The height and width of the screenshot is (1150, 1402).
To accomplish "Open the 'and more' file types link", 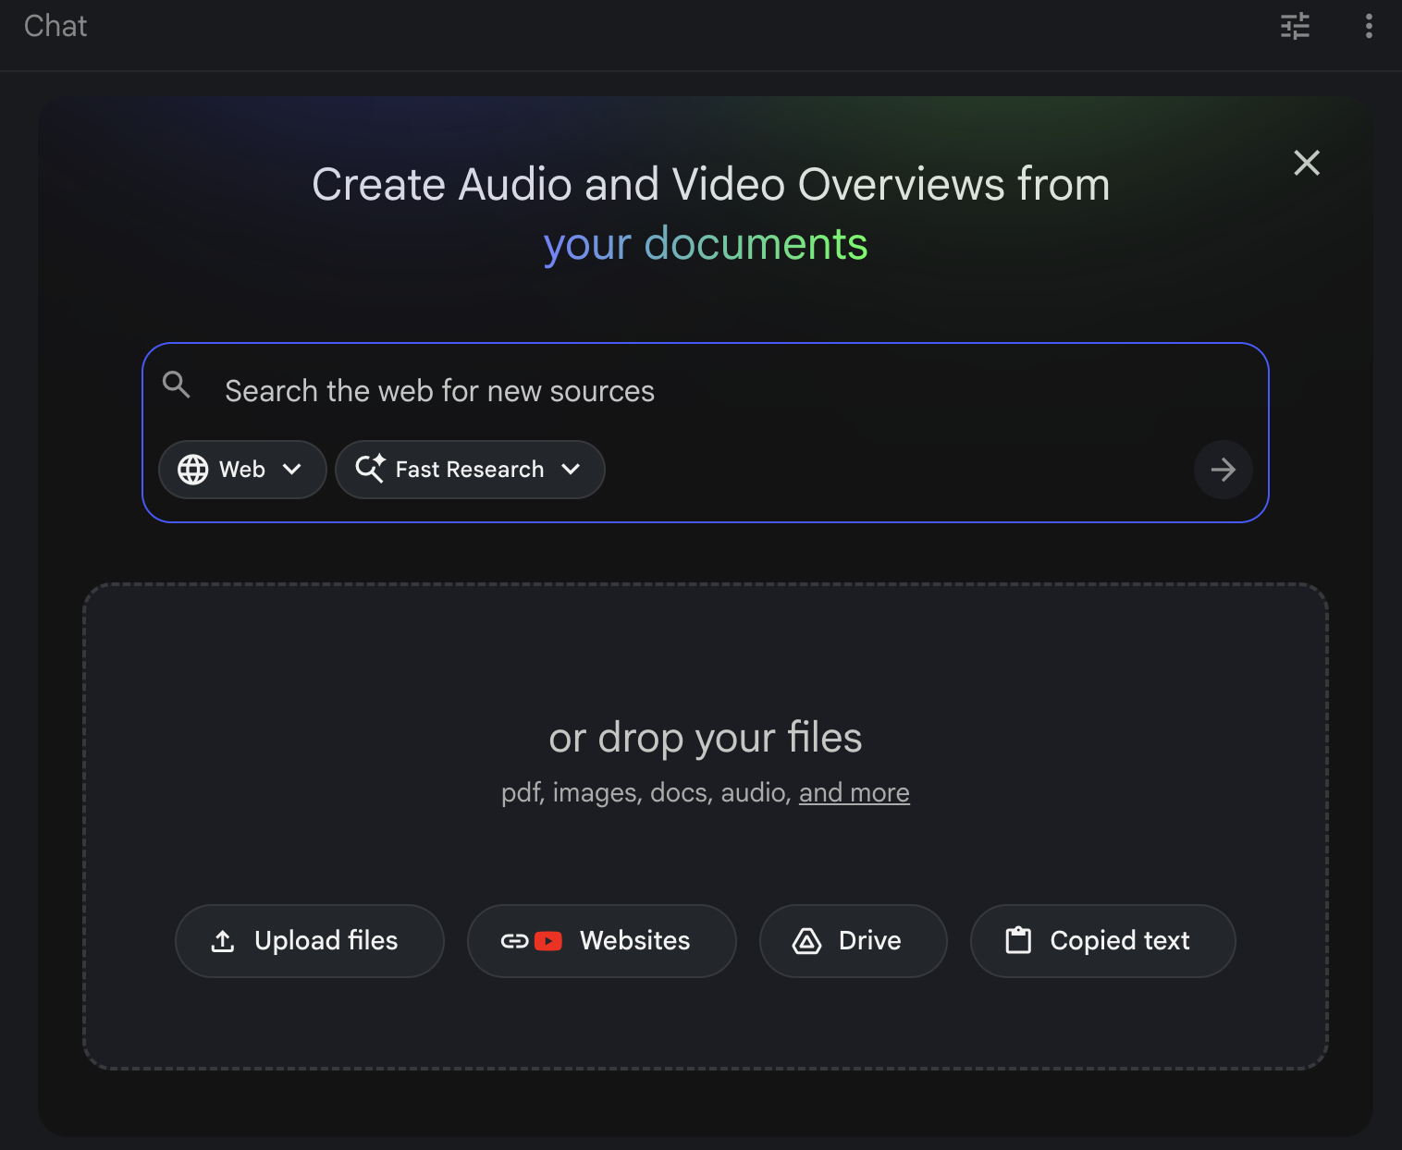I will [854, 793].
